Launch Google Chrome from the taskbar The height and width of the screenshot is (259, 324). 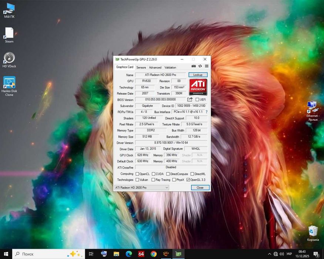click(154, 254)
